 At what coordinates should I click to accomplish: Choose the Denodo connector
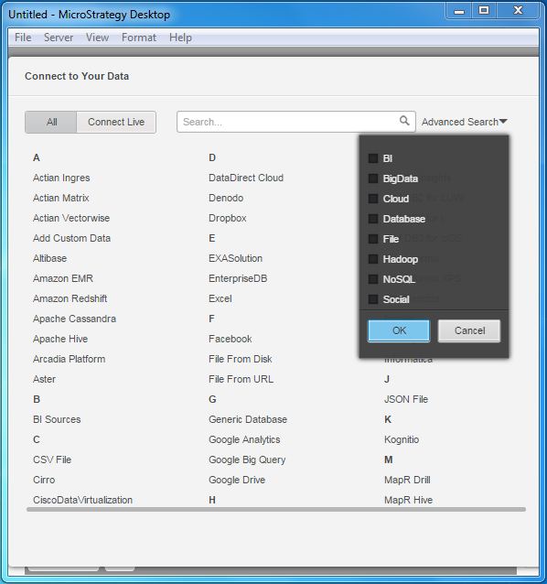pos(226,198)
